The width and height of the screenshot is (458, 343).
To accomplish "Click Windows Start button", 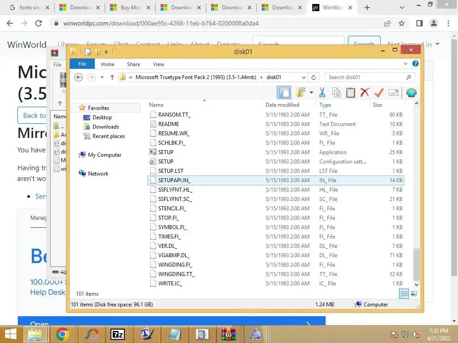I will click(11, 334).
